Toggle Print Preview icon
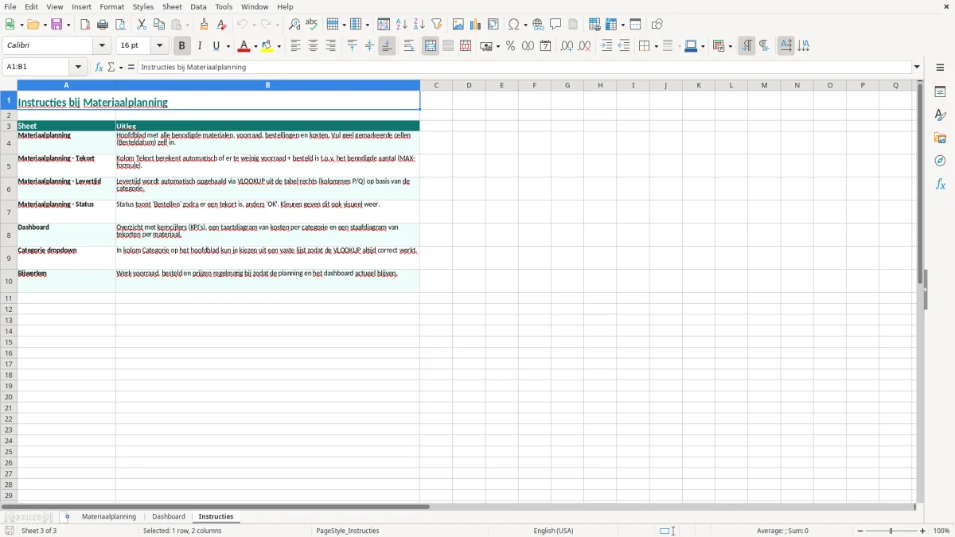This screenshot has width=955, height=537. point(120,25)
